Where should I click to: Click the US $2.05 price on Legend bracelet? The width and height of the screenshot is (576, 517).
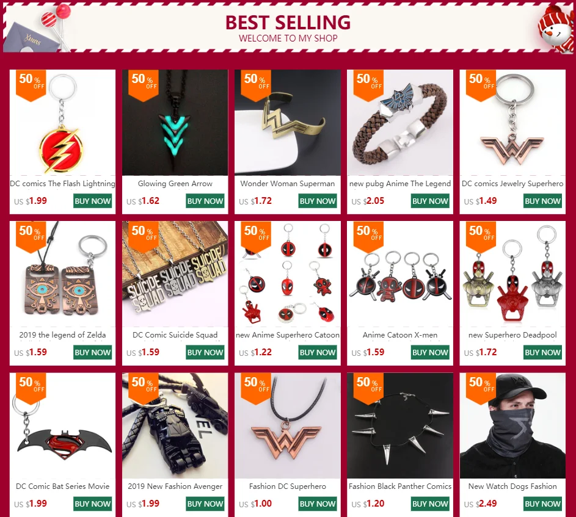(368, 201)
